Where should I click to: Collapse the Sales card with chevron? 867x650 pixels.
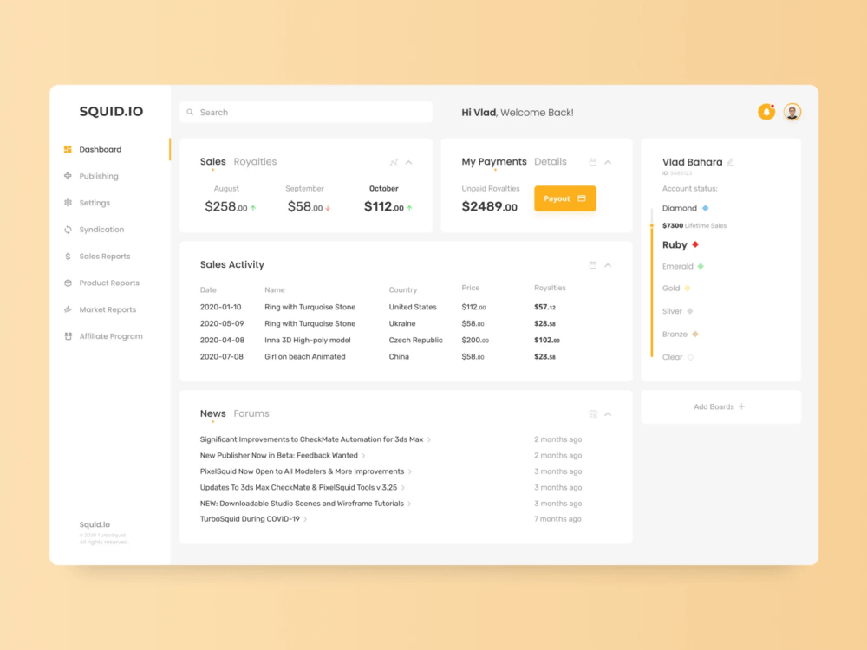click(x=408, y=163)
